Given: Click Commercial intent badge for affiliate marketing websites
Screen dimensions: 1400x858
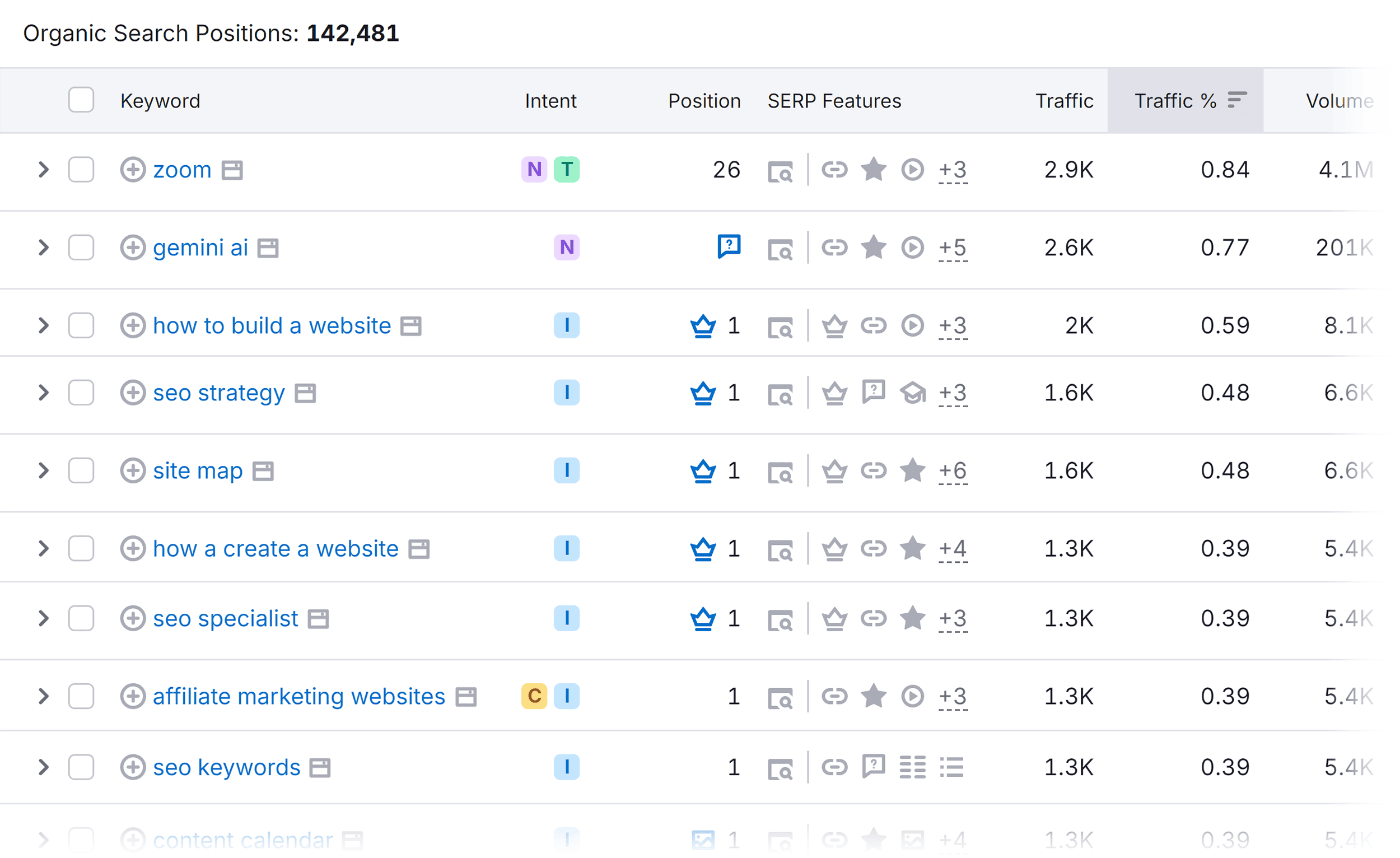Looking at the screenshot, I should pos(534,696).
